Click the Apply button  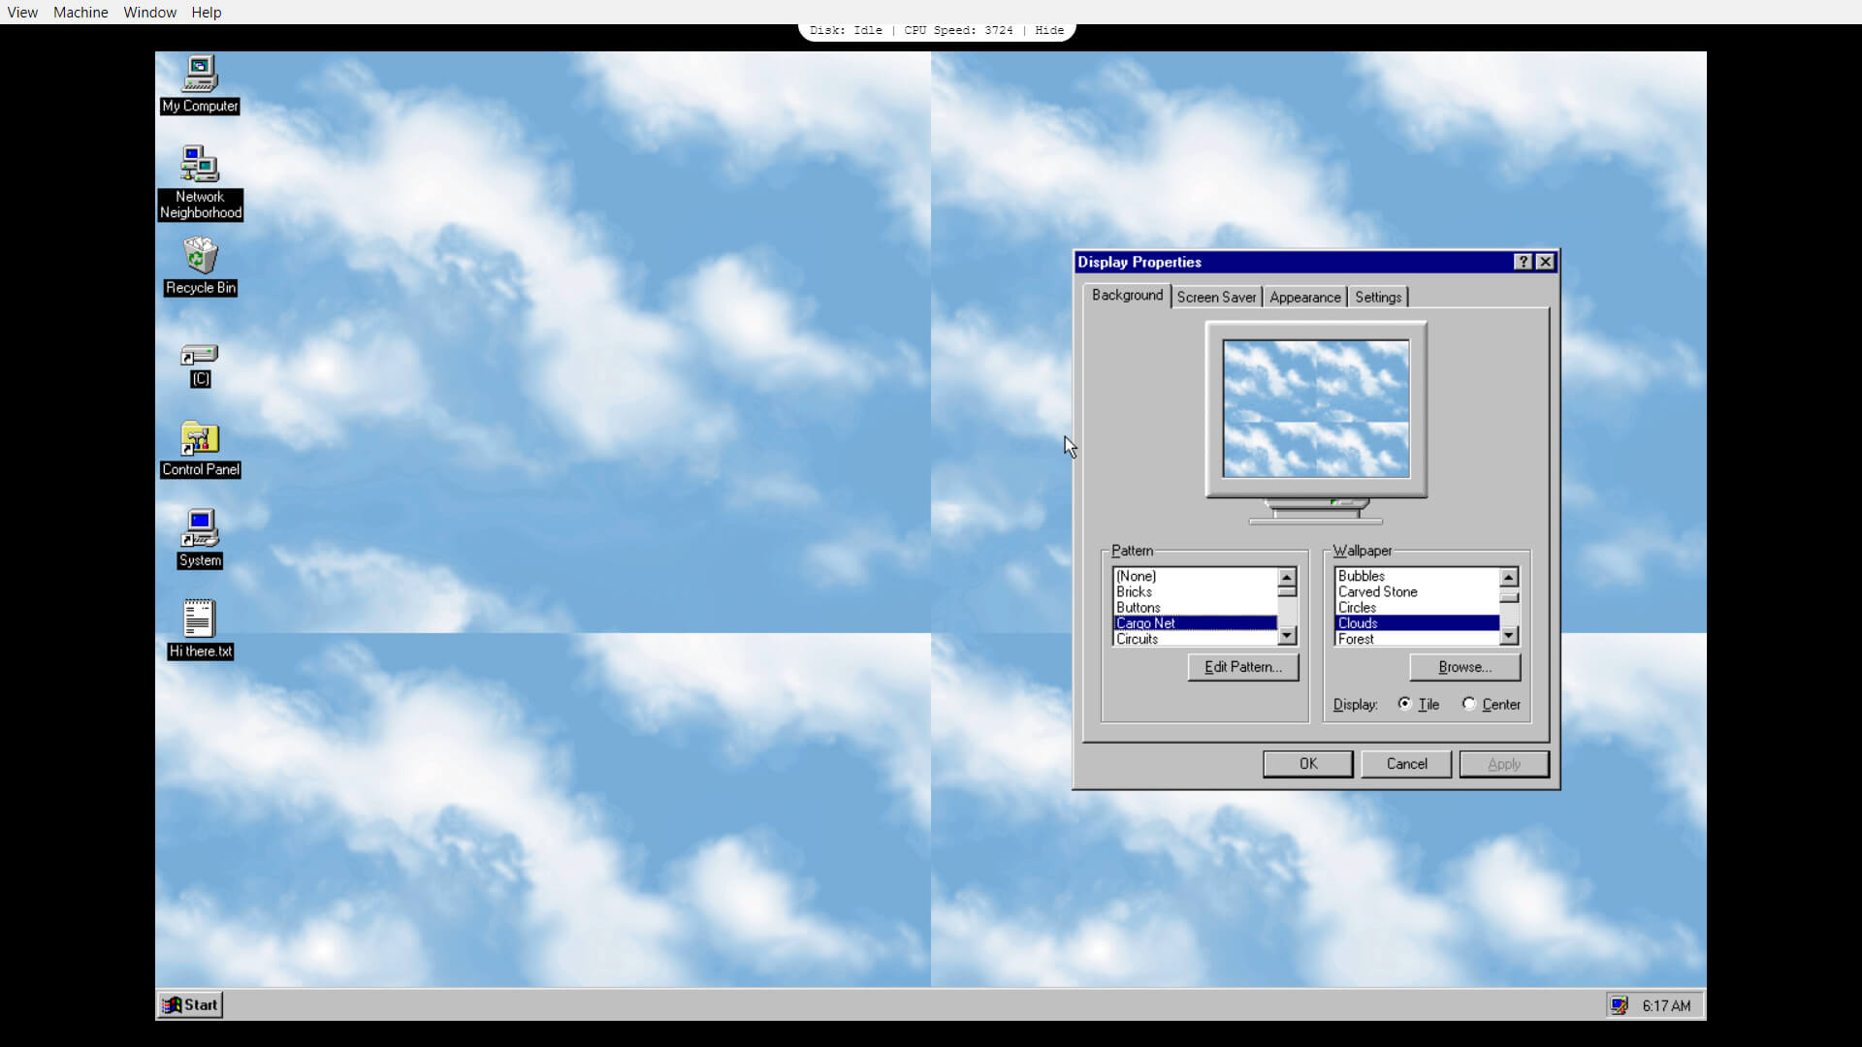pyautogui.click(x=1503, y=764)
